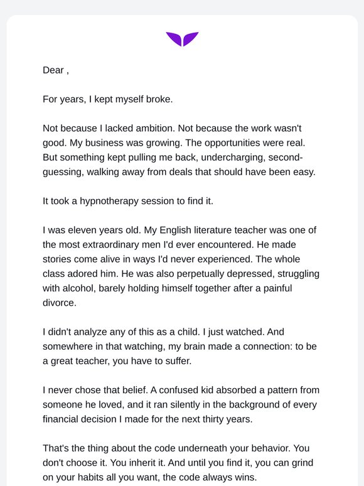
Task: Click the sentence "I never chose that belief."
Action: coord(95,390)
